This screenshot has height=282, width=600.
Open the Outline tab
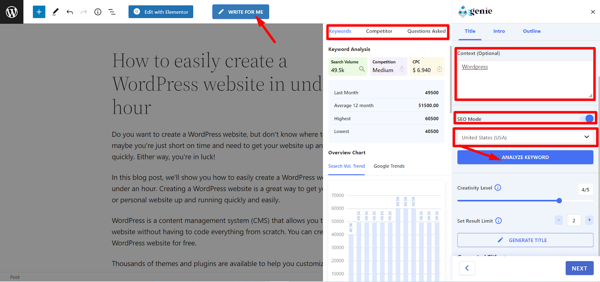(x=532, y=31)
